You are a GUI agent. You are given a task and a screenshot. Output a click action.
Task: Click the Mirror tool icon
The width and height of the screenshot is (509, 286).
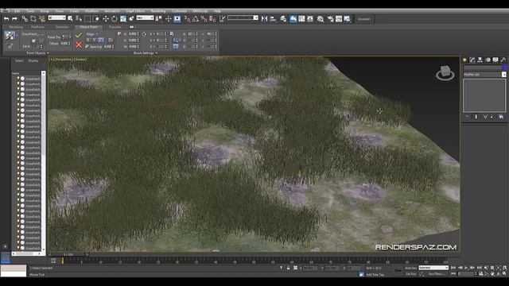point(264,19)
